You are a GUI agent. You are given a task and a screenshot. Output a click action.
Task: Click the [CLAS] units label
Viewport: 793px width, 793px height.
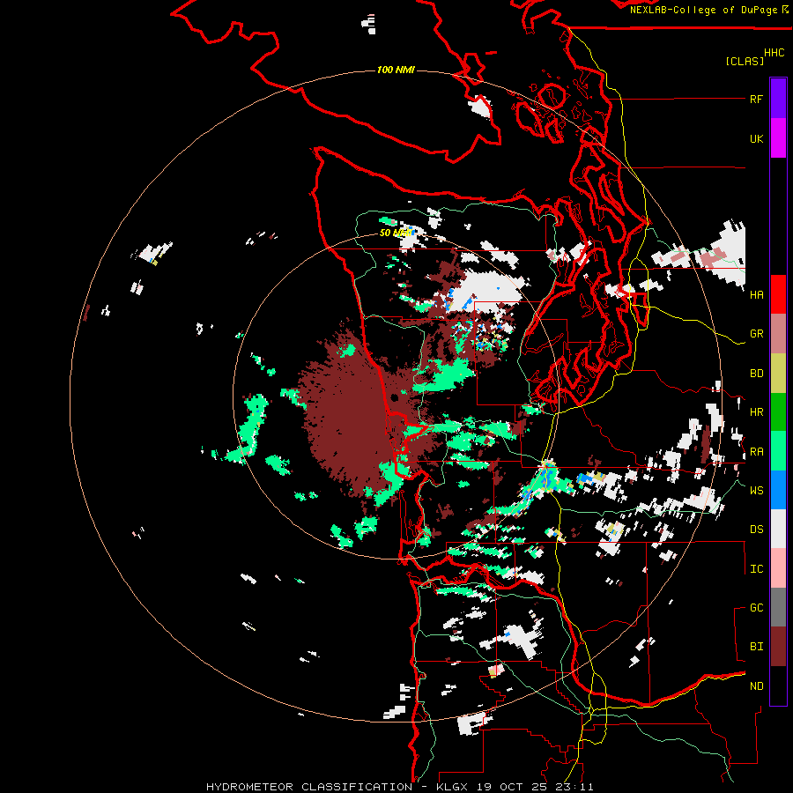click(745, 61)
